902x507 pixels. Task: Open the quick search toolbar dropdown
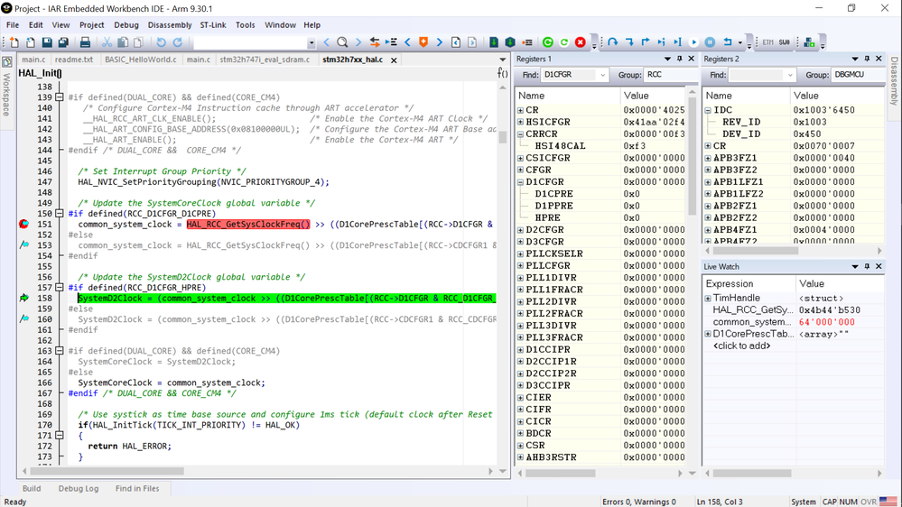pyautogui.click(x=312, y=42)
